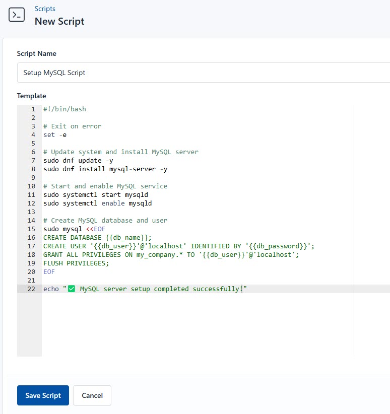Click line number 15 in the gutter
The image size is (390, 414).
coord(31,229)
